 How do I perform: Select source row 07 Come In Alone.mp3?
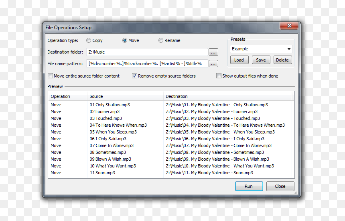[x=112, y=145]
